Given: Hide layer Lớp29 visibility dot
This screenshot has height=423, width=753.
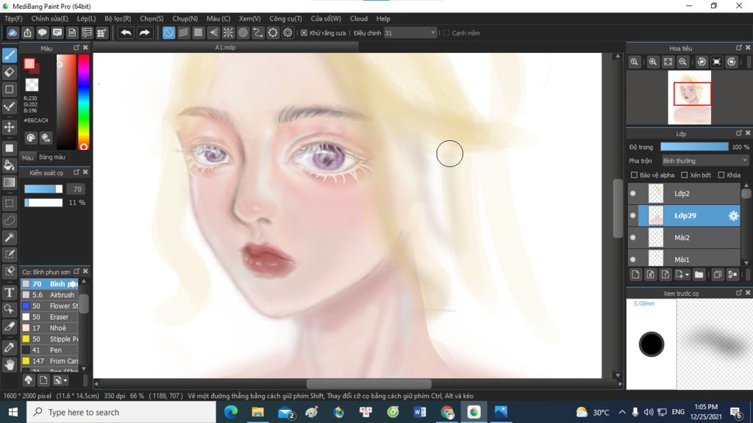Looking at the screenshot, I should click(x=633, y=216).
